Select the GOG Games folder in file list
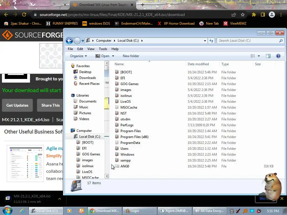 tap(129, 84)
